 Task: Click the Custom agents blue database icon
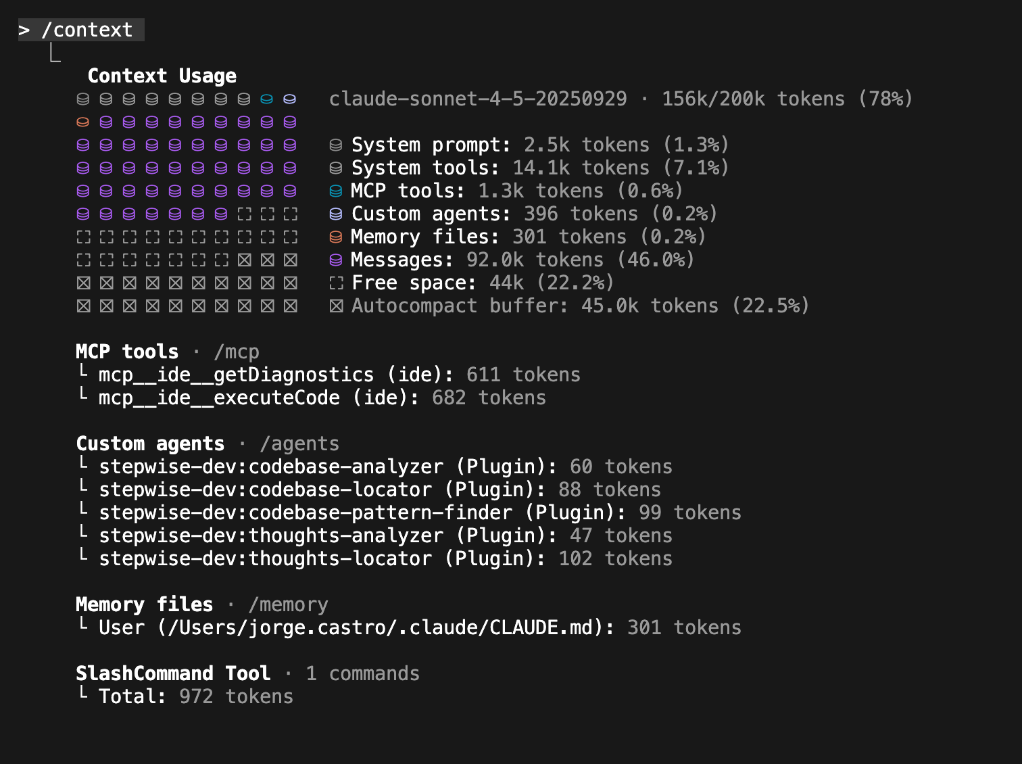click(336, 214)
